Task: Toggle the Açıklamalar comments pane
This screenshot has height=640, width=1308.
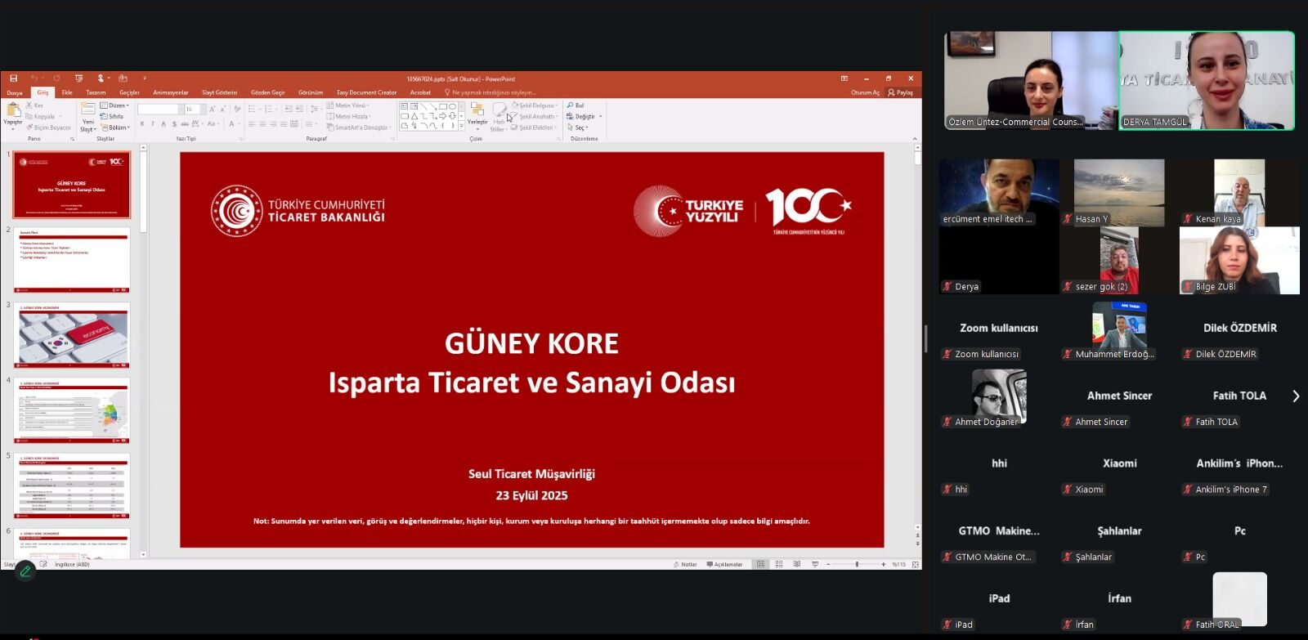Action: click(724, 564)
